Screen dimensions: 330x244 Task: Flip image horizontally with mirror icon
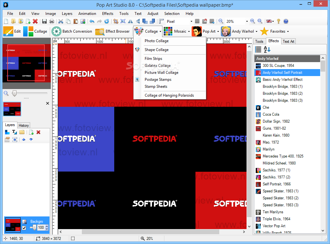pyautogui.click(x=130, y=21)
